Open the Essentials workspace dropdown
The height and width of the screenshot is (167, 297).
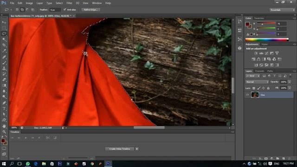point(282,10)
